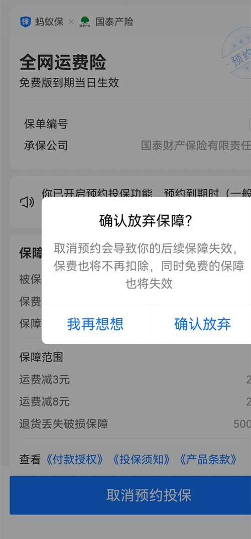Screen dimensions: 251x539
Task: Tap the 确认放弃保障? dialog title
Action: coord(146,221)
